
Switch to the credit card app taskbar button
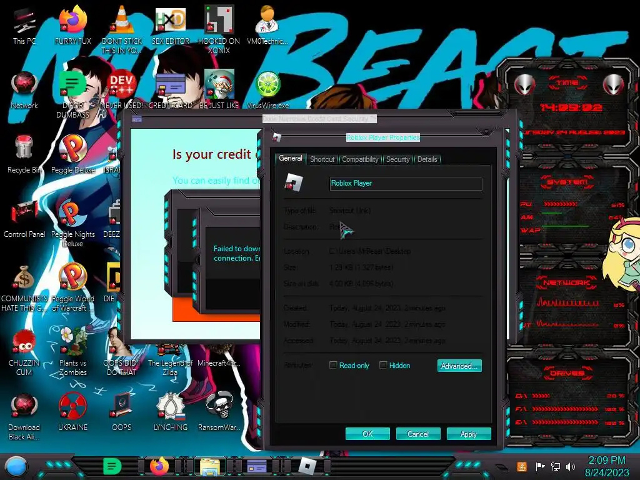pyautogui.click(x=257, y=466)
